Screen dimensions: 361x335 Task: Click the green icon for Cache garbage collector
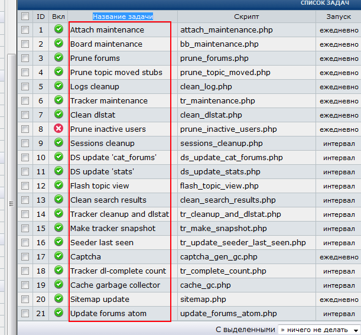pyautogui.click(x=58, y=285)
